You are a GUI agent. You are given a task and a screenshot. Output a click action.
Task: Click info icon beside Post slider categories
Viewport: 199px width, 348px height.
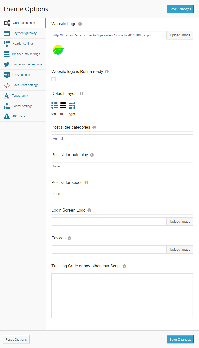point(94,127)
